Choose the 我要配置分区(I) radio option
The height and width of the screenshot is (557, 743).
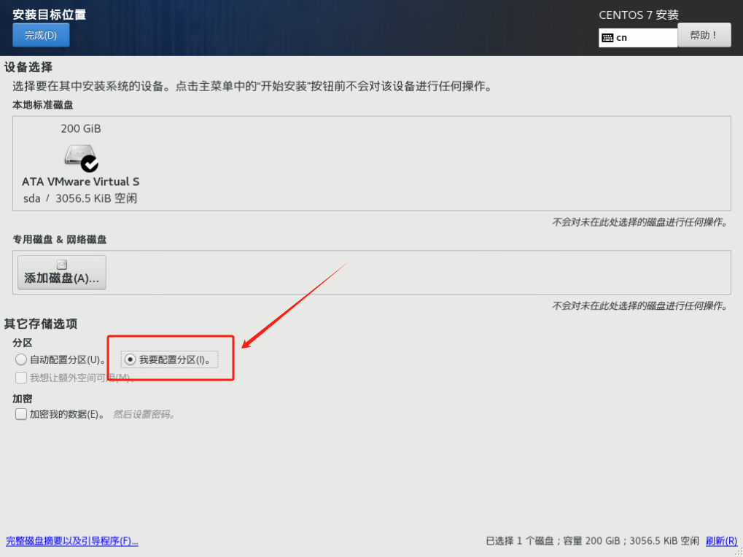point(131,359)
